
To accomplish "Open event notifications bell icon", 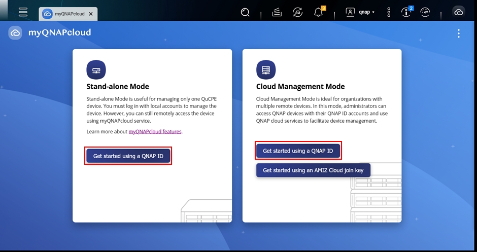I will click(319, 12).
